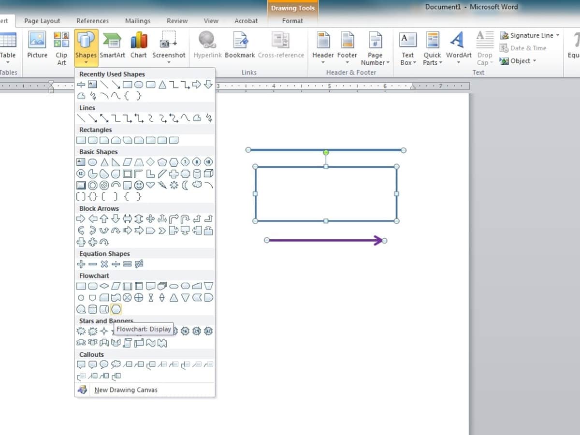Viewport: 580px width, 435px height.
Task: Open the Format tab under Drawing Tools
Action: click(x=292, y=21)
